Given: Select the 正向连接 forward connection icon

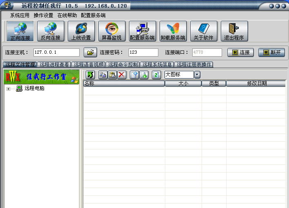Looking at the screenshot, I should pyautogui.click(x=20, y=31).
